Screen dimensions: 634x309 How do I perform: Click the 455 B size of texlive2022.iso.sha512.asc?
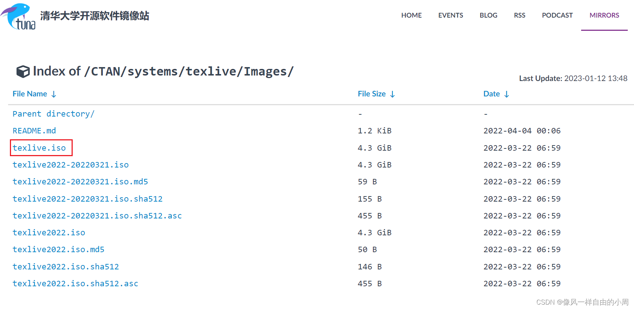[370, 284]
